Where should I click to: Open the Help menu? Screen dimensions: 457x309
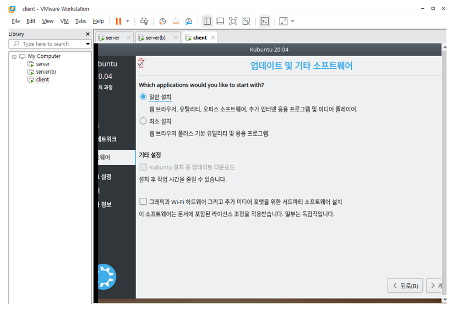98,21
